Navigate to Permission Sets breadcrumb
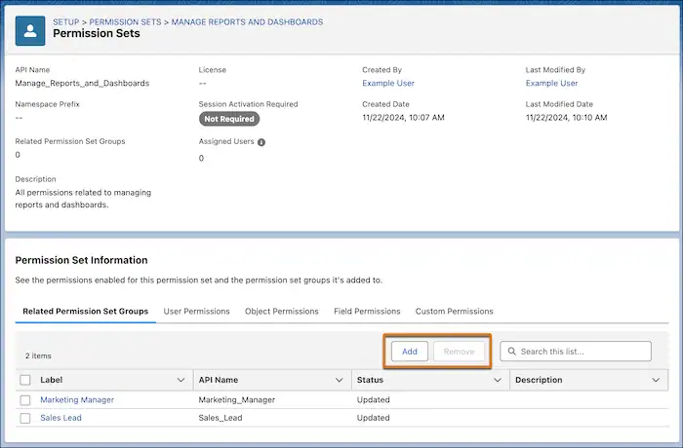 127,21
